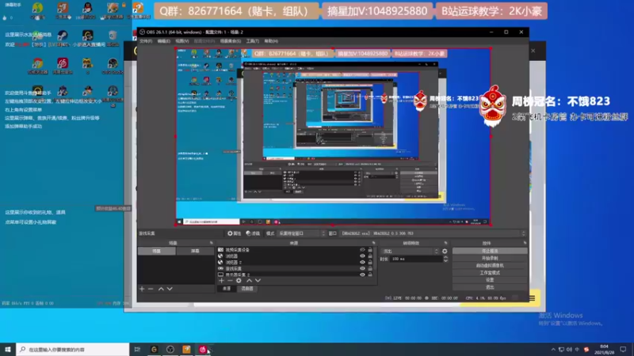The image size is (634, 356).
Task: Toggle eye icon for 显示器采集 2 source
Action: pos(362,275)
